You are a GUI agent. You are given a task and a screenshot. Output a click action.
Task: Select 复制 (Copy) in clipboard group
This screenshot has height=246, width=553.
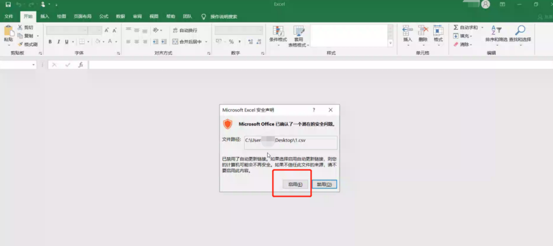(26, 36)
